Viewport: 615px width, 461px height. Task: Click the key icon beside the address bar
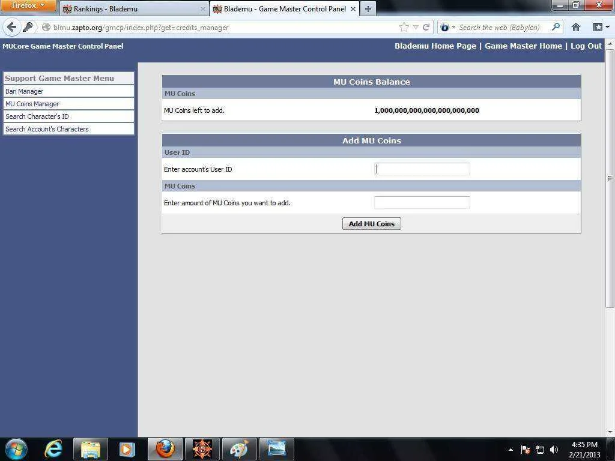pos(28,27)
